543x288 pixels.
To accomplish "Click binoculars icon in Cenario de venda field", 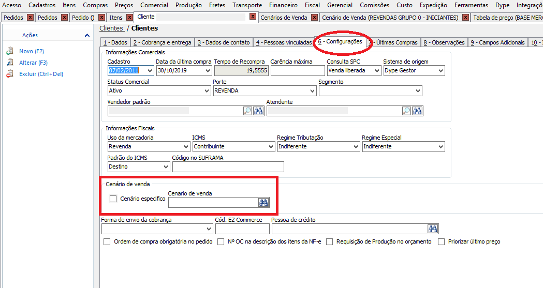I will (263, 203).
